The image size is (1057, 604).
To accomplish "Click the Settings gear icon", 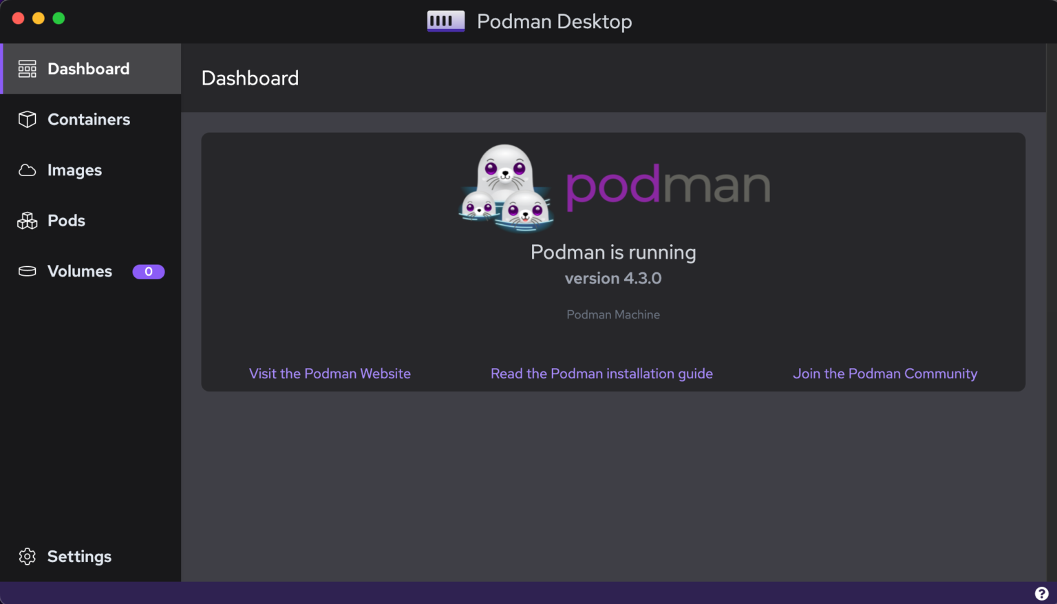I will 27,557.
